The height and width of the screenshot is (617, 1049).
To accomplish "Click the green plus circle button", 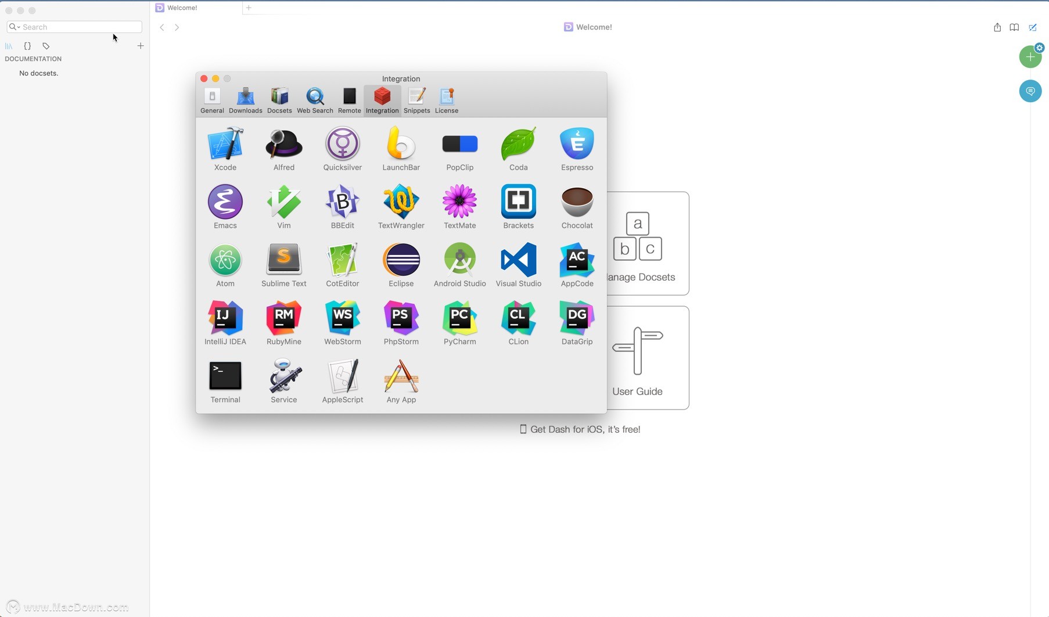I will tap(1030, 57).
